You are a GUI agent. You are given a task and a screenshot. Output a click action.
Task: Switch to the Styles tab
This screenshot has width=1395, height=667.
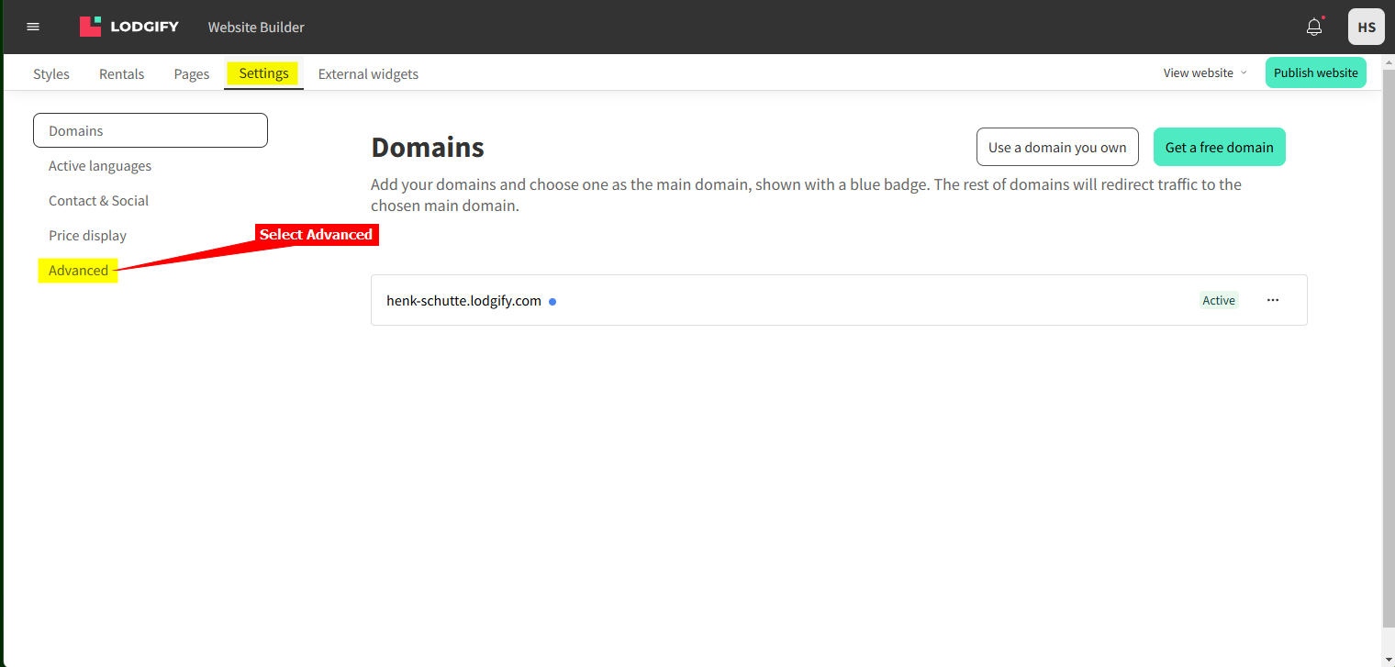pyautogui.click(x=51, y=74)
